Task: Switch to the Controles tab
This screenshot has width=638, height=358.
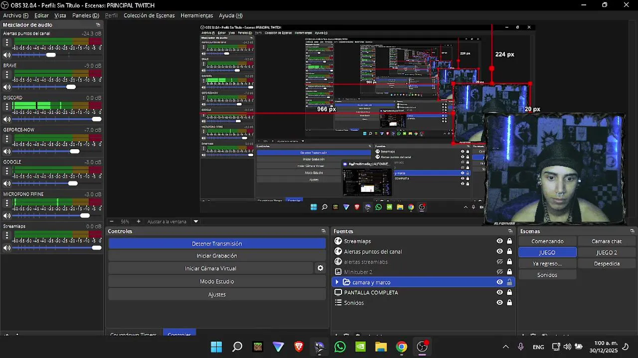Action: [179, 334]
